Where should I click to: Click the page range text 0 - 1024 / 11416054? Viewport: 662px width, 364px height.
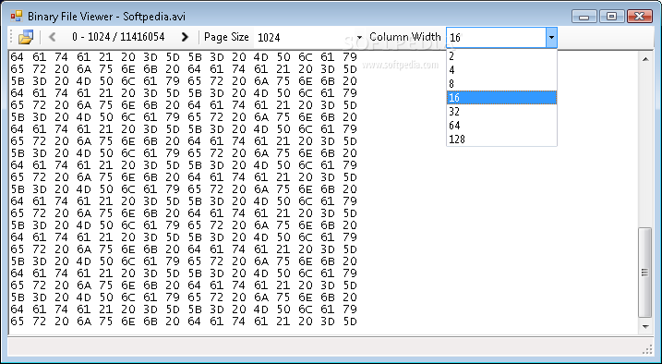point(118,37)
